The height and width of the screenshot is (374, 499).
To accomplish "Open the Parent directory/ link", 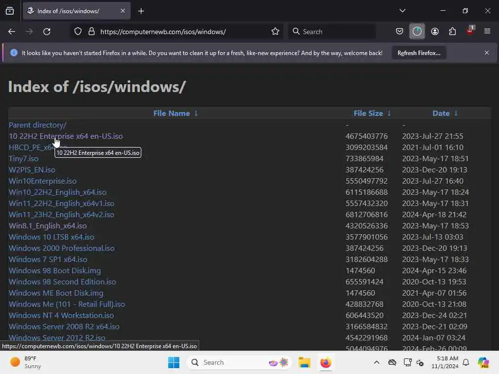I will click(x=37, y=125).
